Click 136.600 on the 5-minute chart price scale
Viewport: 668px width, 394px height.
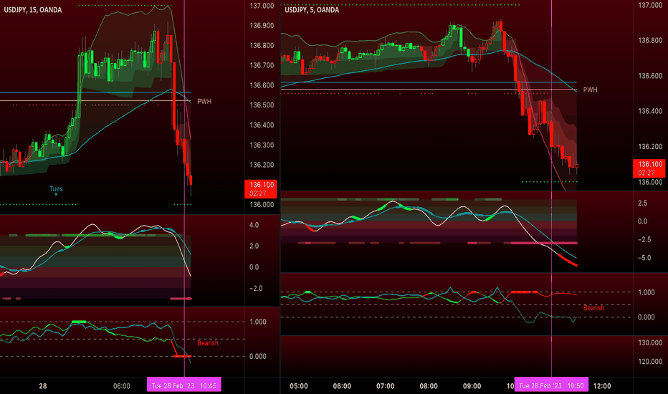click(650, 76)
